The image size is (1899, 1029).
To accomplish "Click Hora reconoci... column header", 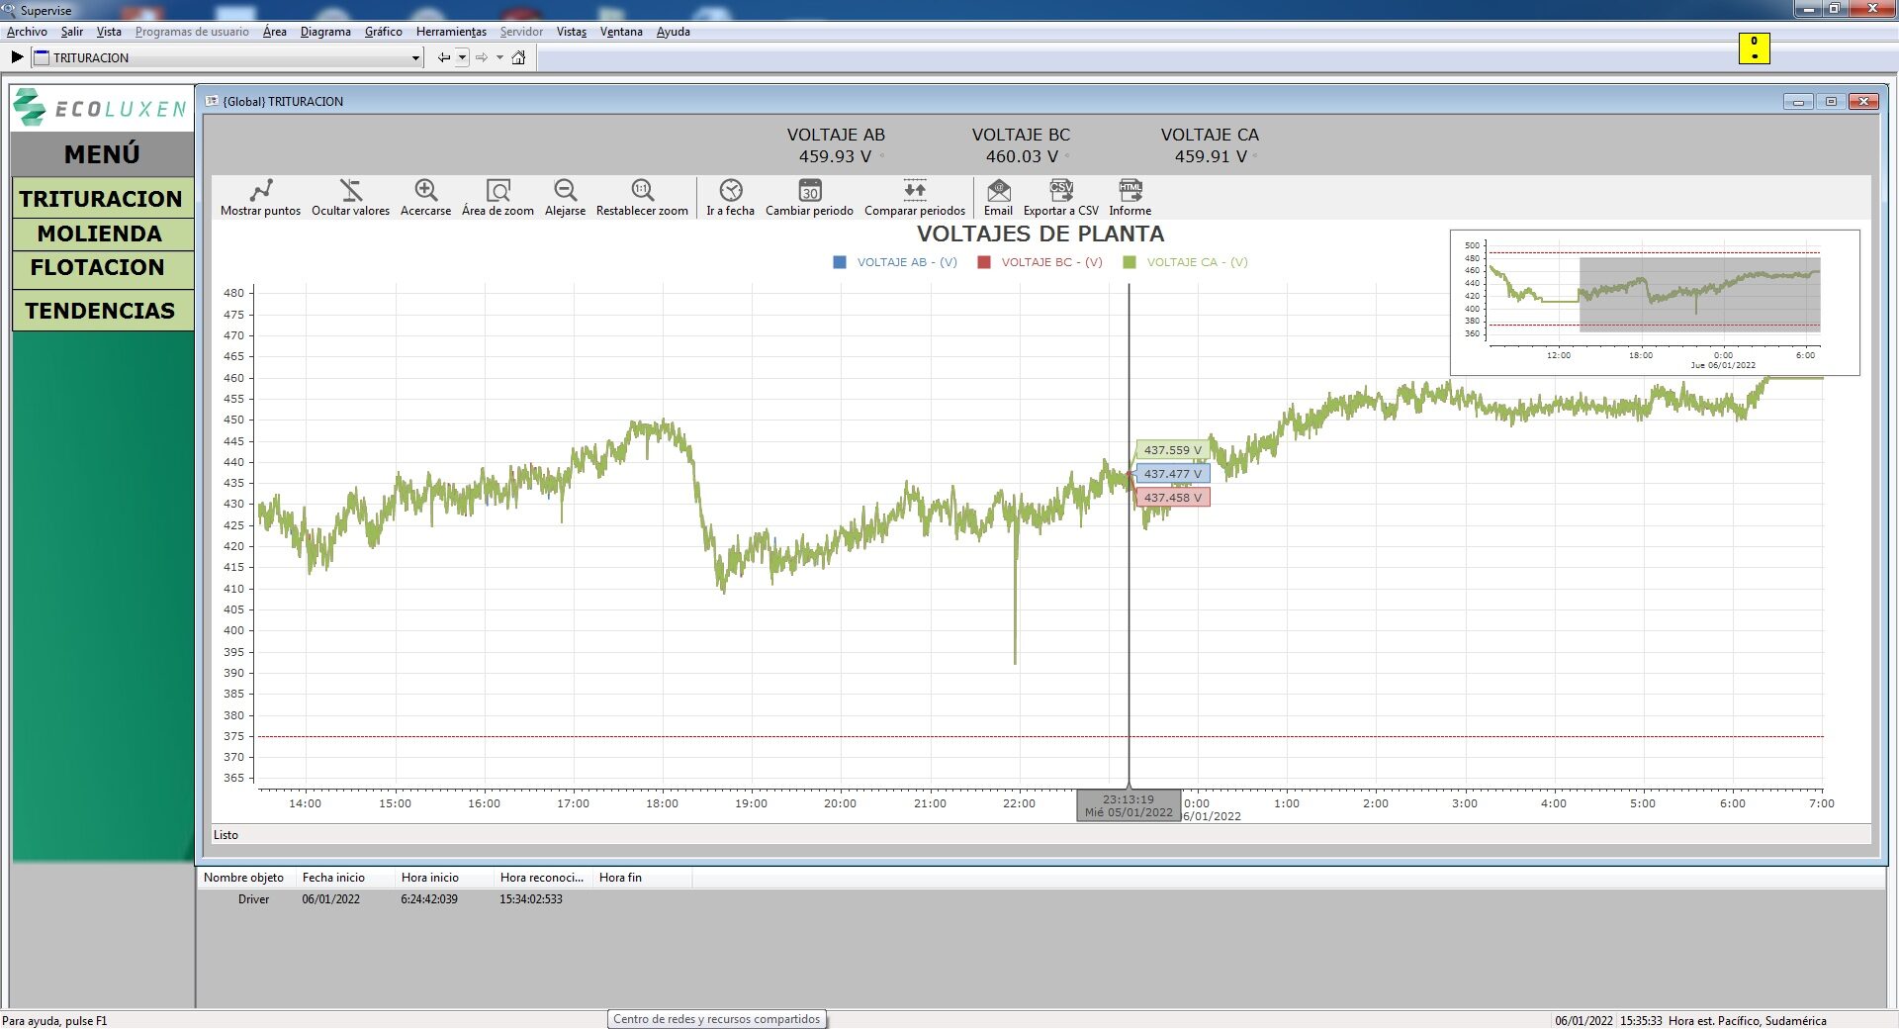I will coord(542,878).
